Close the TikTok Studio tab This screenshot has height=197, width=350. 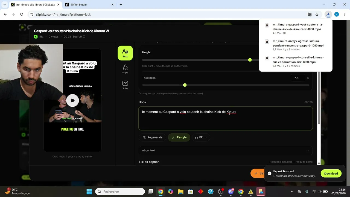pyautogui.click(x=113, y=5)
